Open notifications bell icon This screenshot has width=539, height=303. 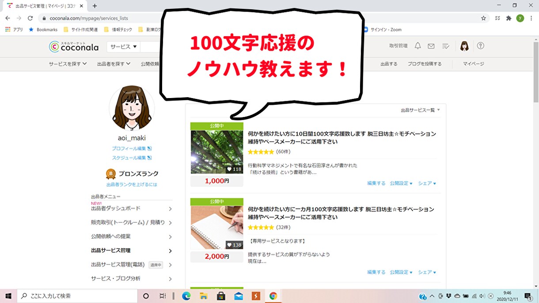point(418,46)
